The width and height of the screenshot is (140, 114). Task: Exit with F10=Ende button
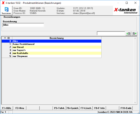126,108
